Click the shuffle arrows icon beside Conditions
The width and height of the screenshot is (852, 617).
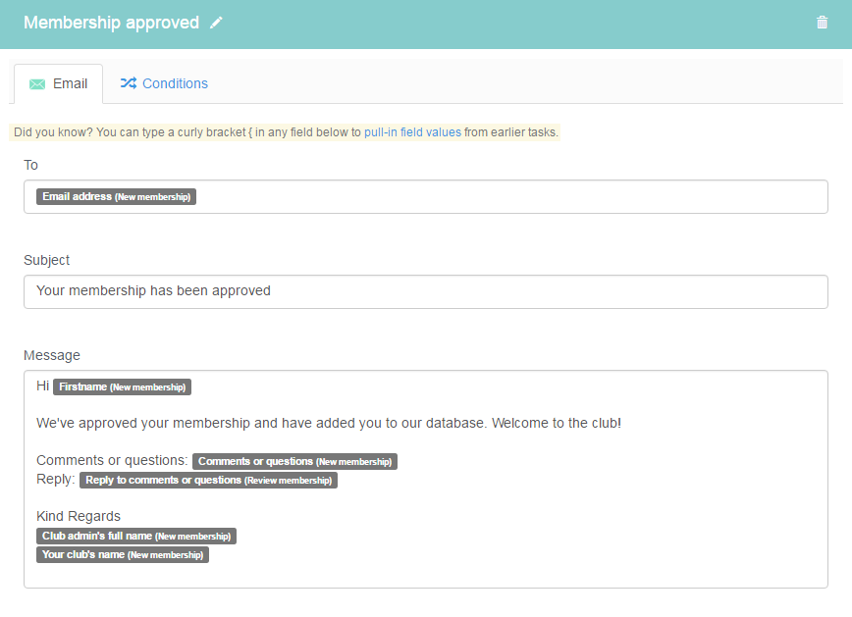point(129,83)
